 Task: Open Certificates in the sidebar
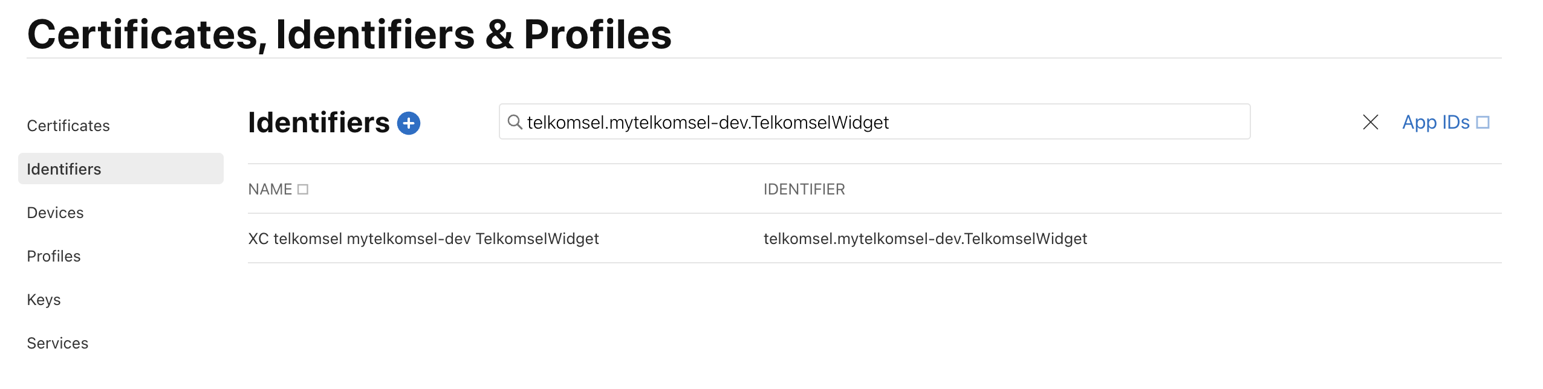click(x=68, y=126)
